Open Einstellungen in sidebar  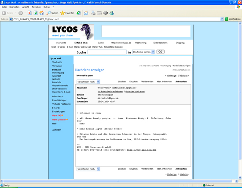point(59,111)
